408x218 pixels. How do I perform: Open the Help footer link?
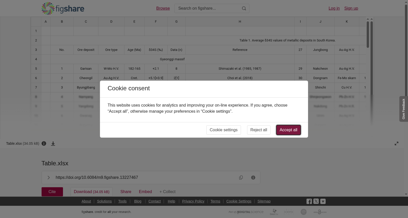click(x=171, y=201)
